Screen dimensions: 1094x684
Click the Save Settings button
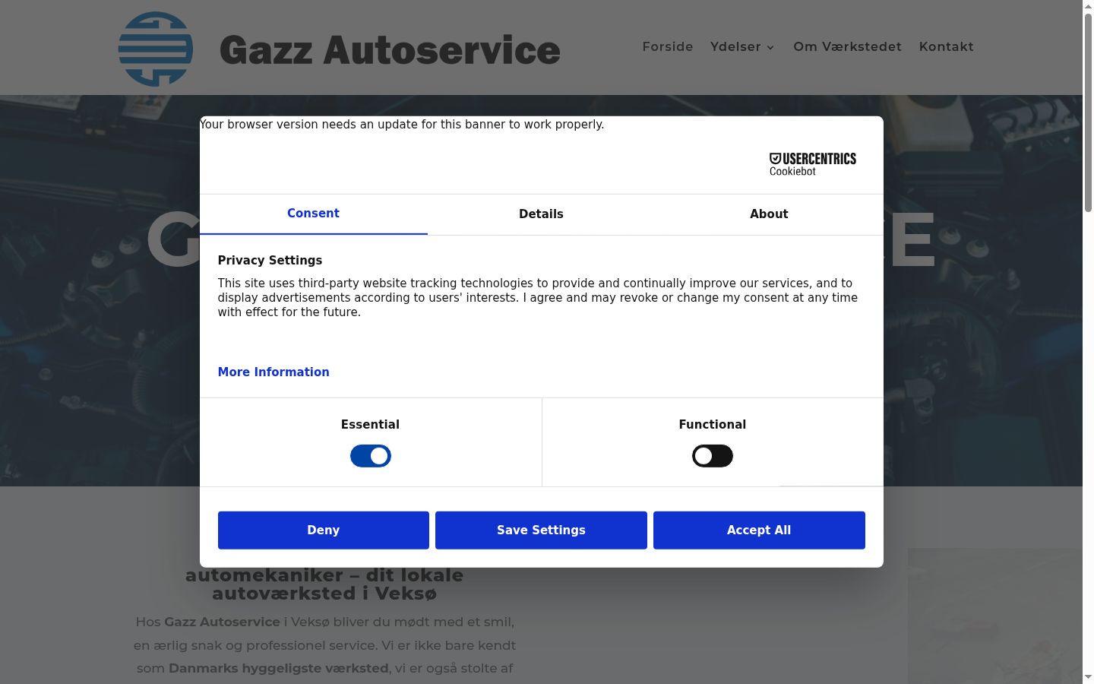(541, 530)
